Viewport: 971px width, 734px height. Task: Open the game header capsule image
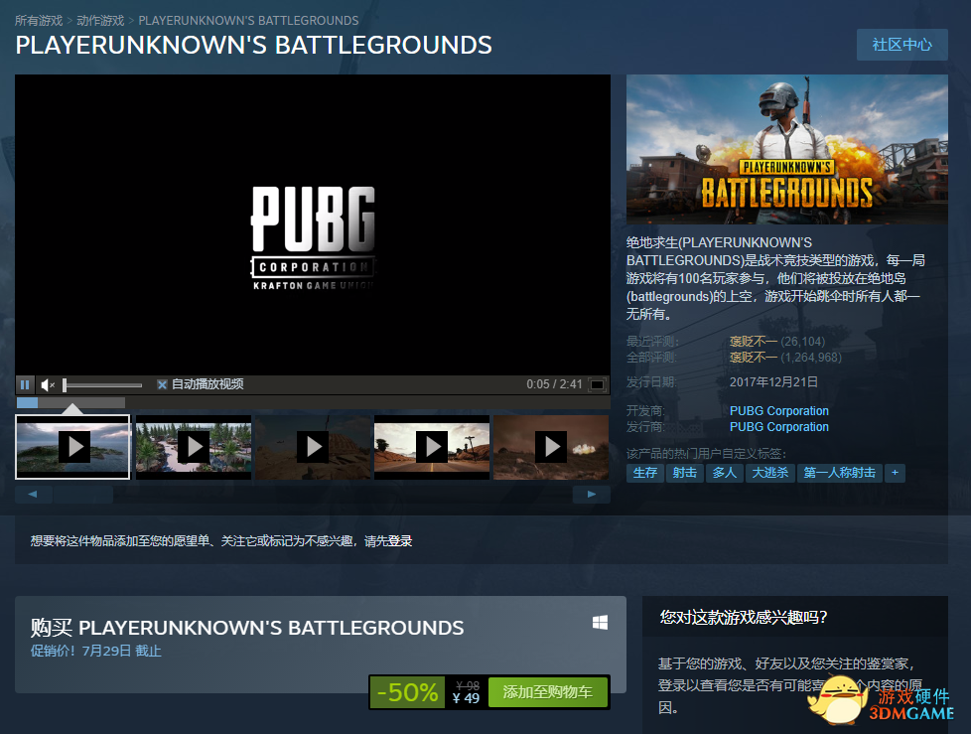(x=787, y=149)
